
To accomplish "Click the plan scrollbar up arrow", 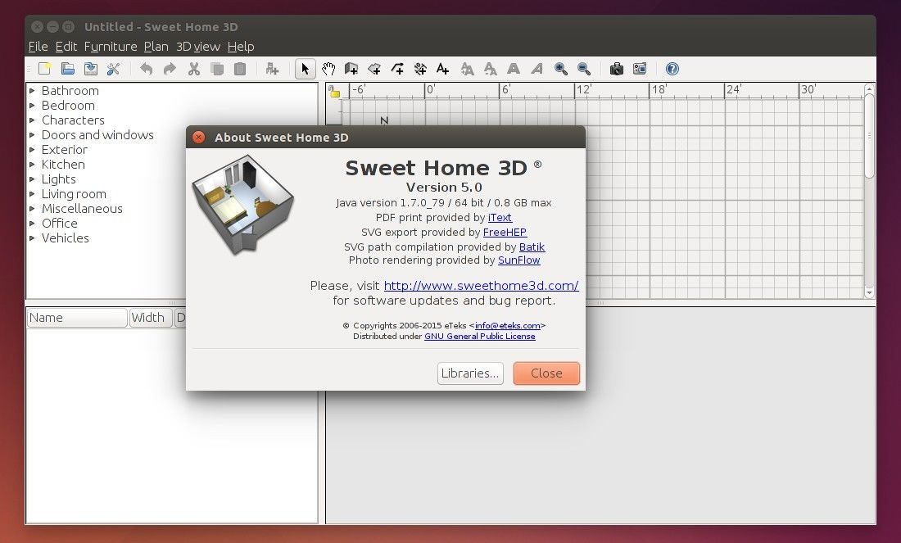I will (869, 89).
